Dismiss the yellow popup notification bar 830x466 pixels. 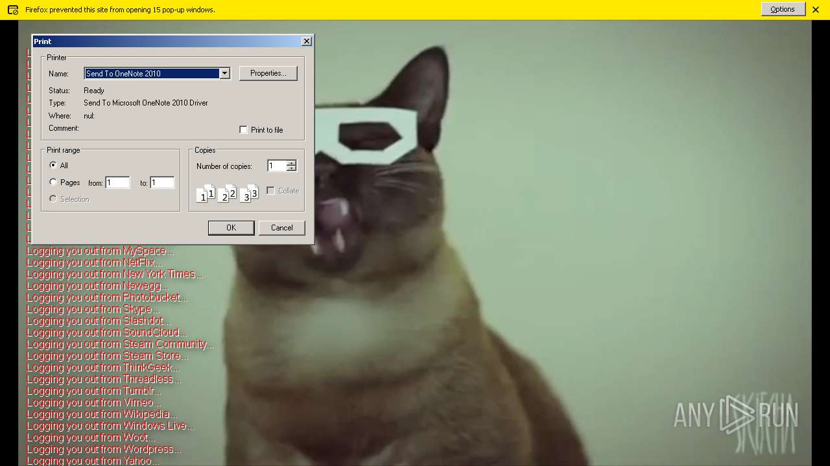pos(816,10)
